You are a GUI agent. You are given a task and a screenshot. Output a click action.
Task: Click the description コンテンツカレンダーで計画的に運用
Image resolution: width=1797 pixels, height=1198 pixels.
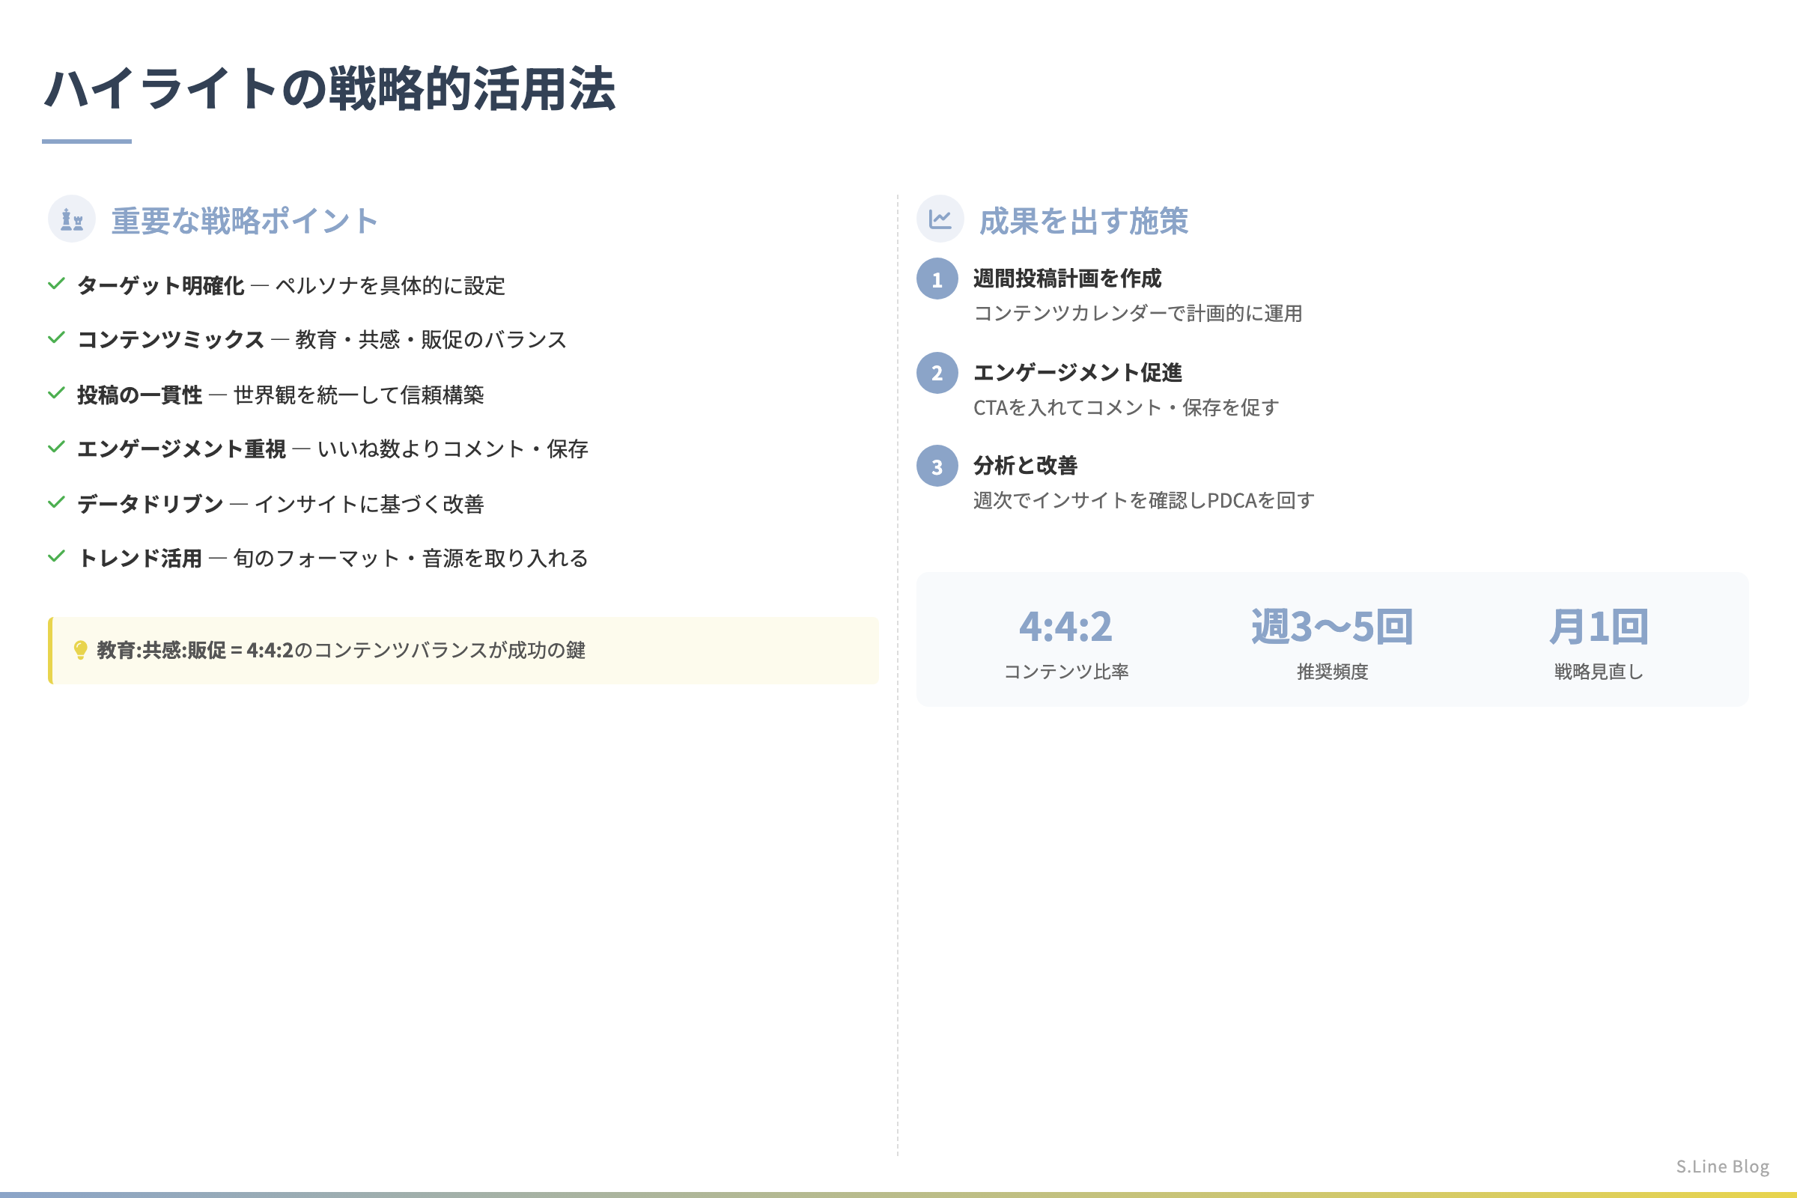pos(1137,313)
